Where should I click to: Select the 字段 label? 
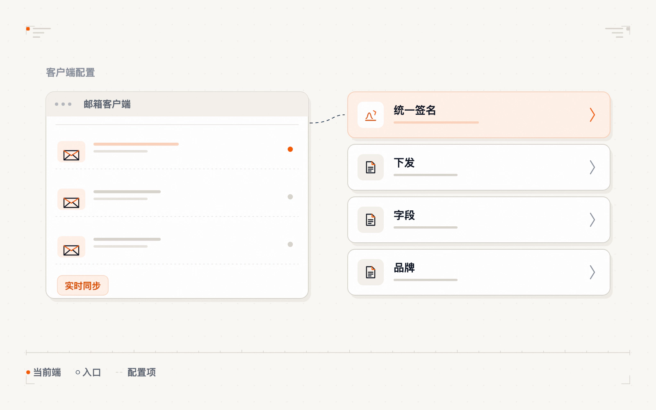404,215
